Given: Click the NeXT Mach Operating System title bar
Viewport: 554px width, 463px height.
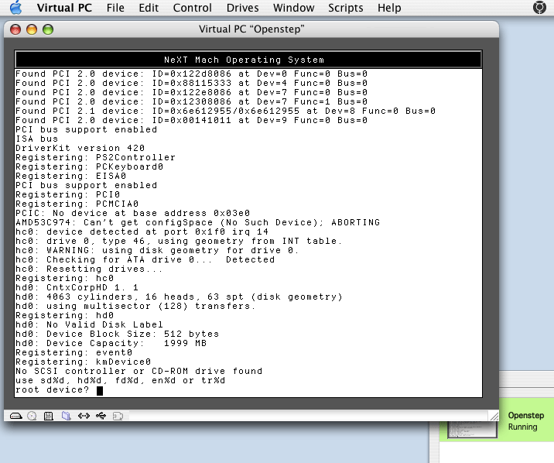Looking at the screenshot, I should 248,60.
